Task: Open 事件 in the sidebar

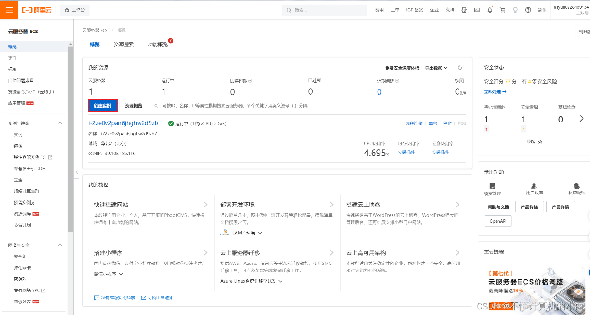Action: 13,58
